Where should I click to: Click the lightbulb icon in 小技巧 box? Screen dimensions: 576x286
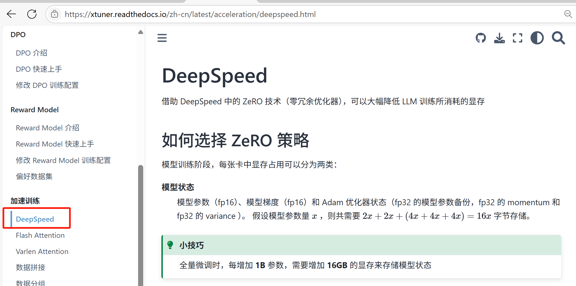(170, 245)
